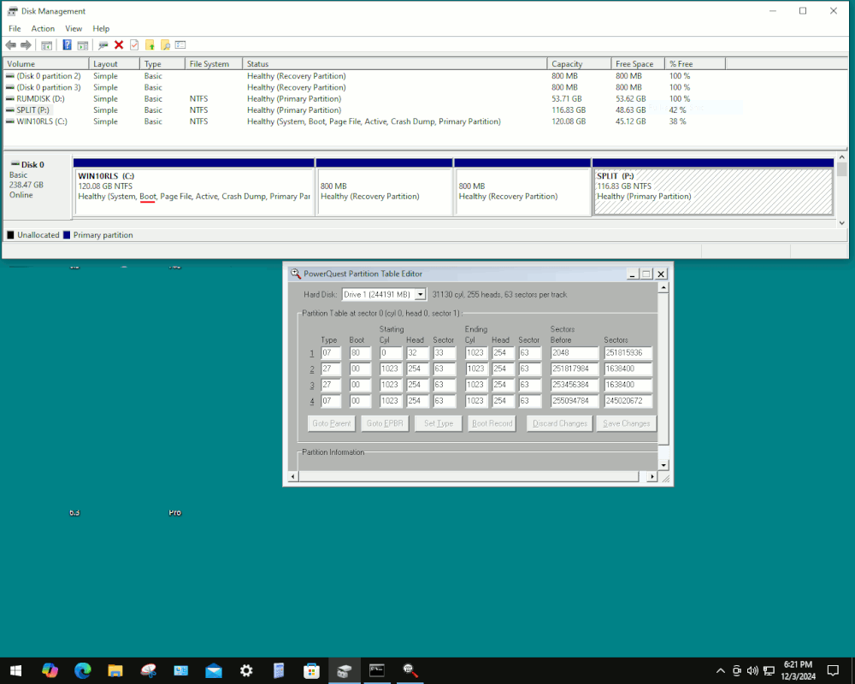Click Sectors Before field showing 251817984
This screenshot has width=855, height=684.
[x=575, y=369]
